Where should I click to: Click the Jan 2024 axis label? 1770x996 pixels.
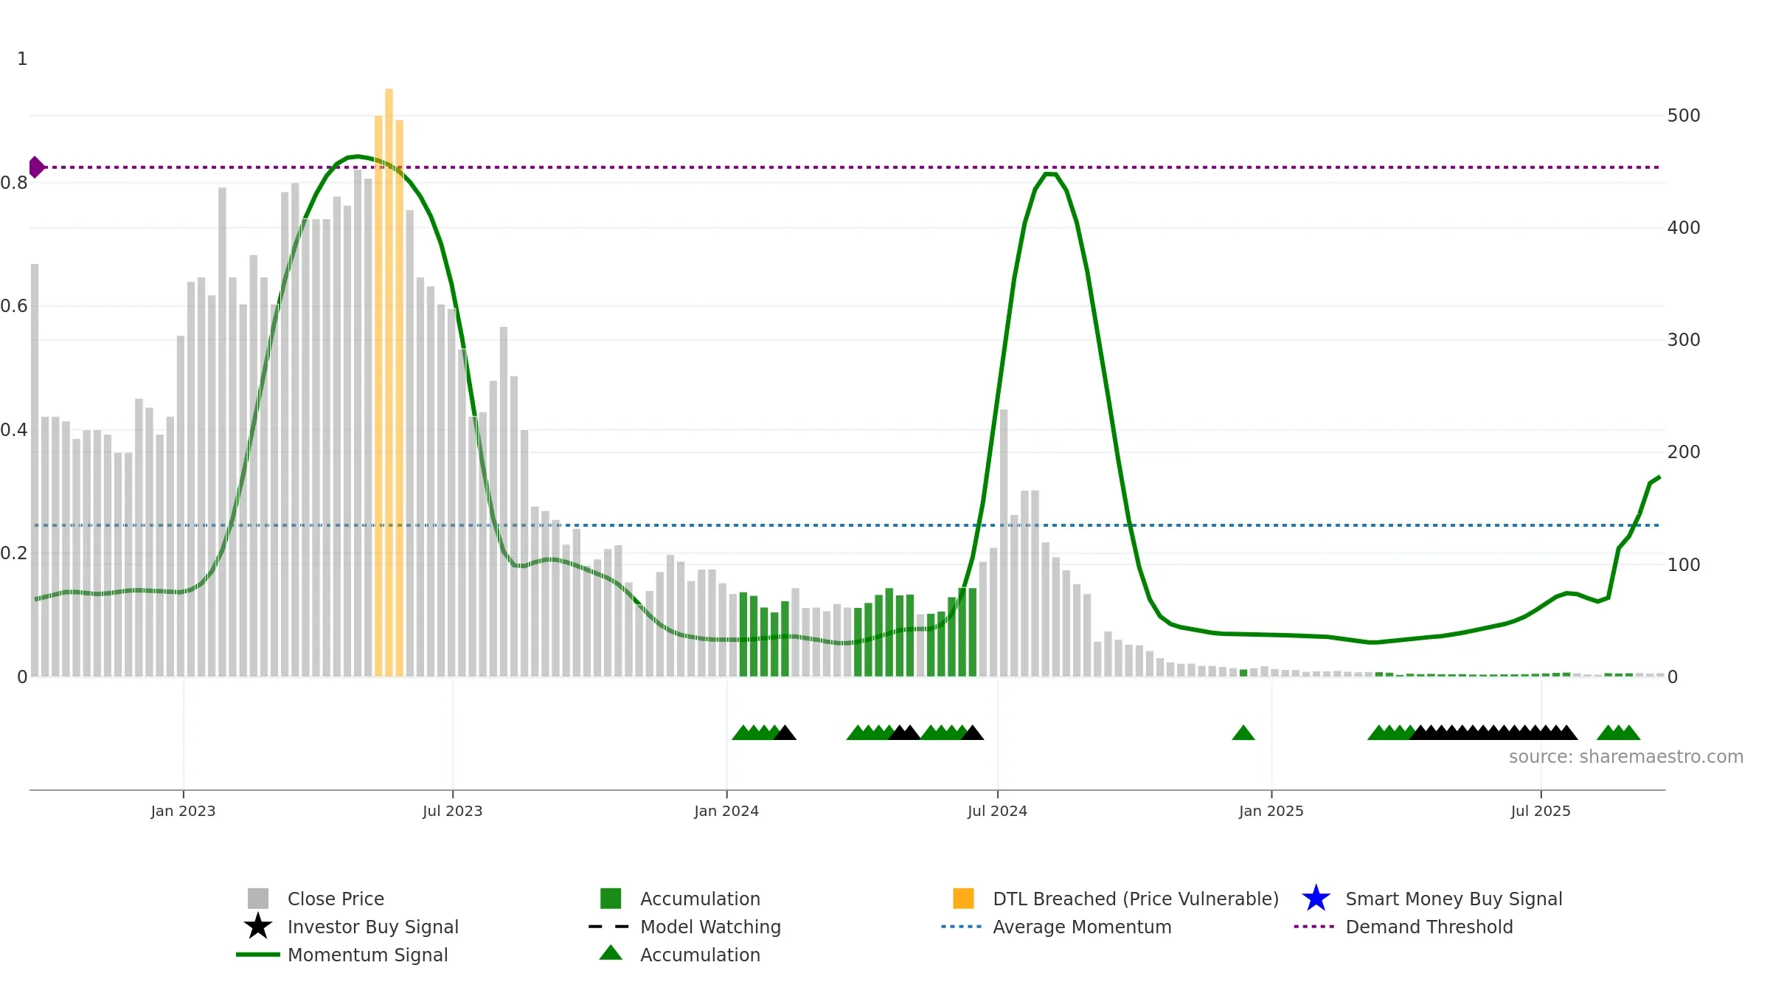pos(726,811)
